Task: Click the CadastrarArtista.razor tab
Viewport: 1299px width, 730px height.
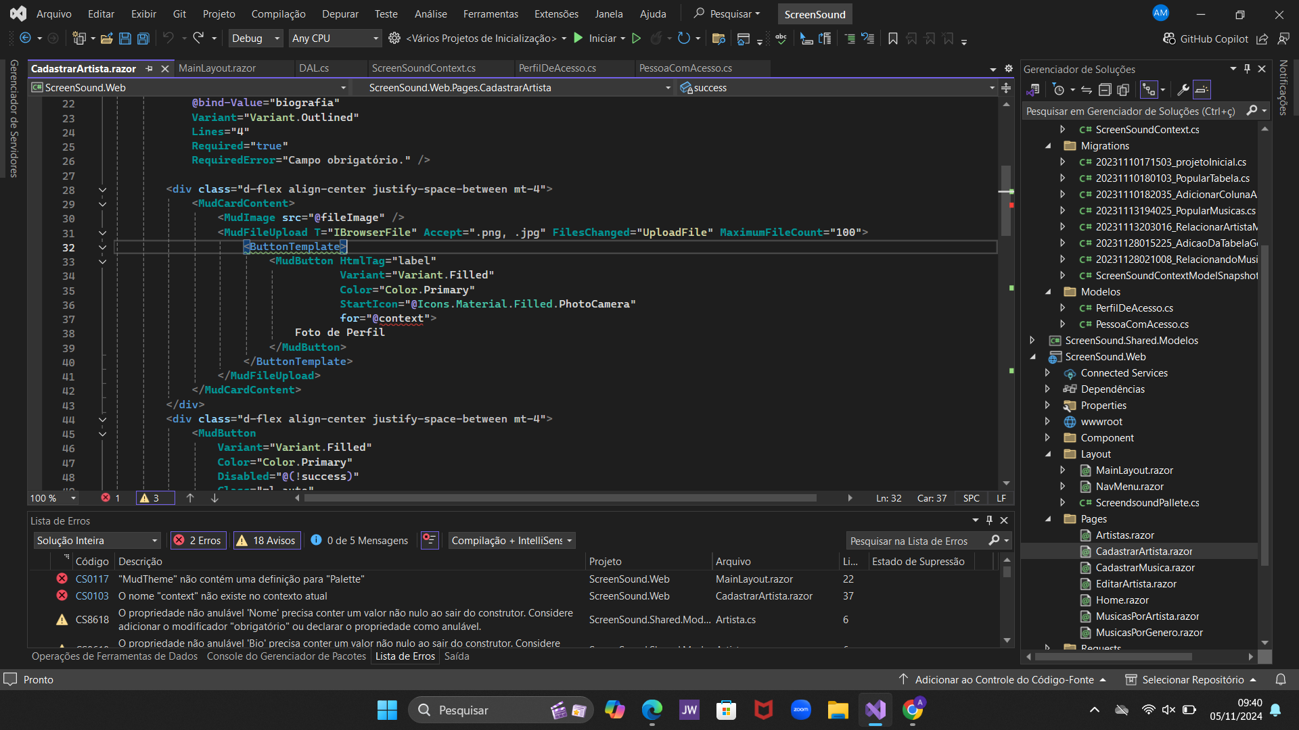Action: 89,68
